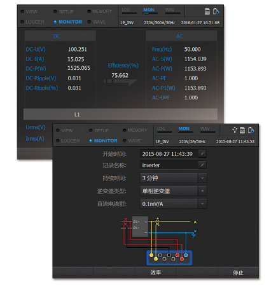
Task: Expand the inverter type dropdown 单相逆变器
Action: coord(173,191)
